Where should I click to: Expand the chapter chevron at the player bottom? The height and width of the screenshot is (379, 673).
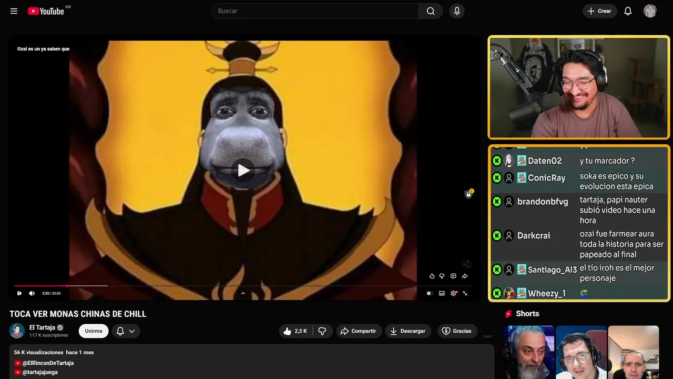point(243,293)
